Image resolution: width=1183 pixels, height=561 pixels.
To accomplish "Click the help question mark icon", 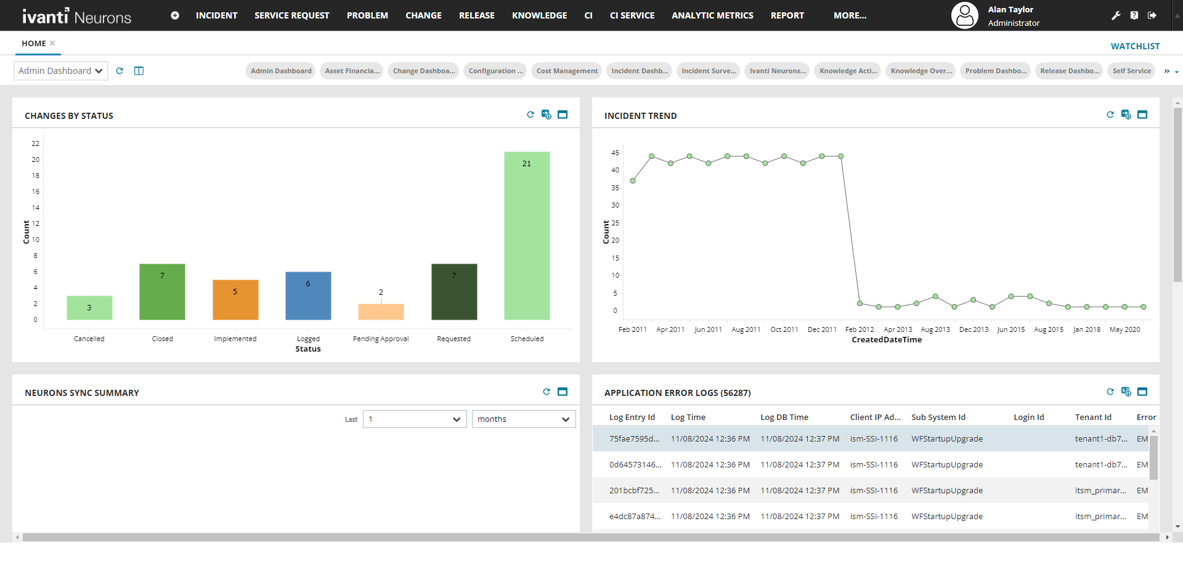I will tap(1134, 15).
